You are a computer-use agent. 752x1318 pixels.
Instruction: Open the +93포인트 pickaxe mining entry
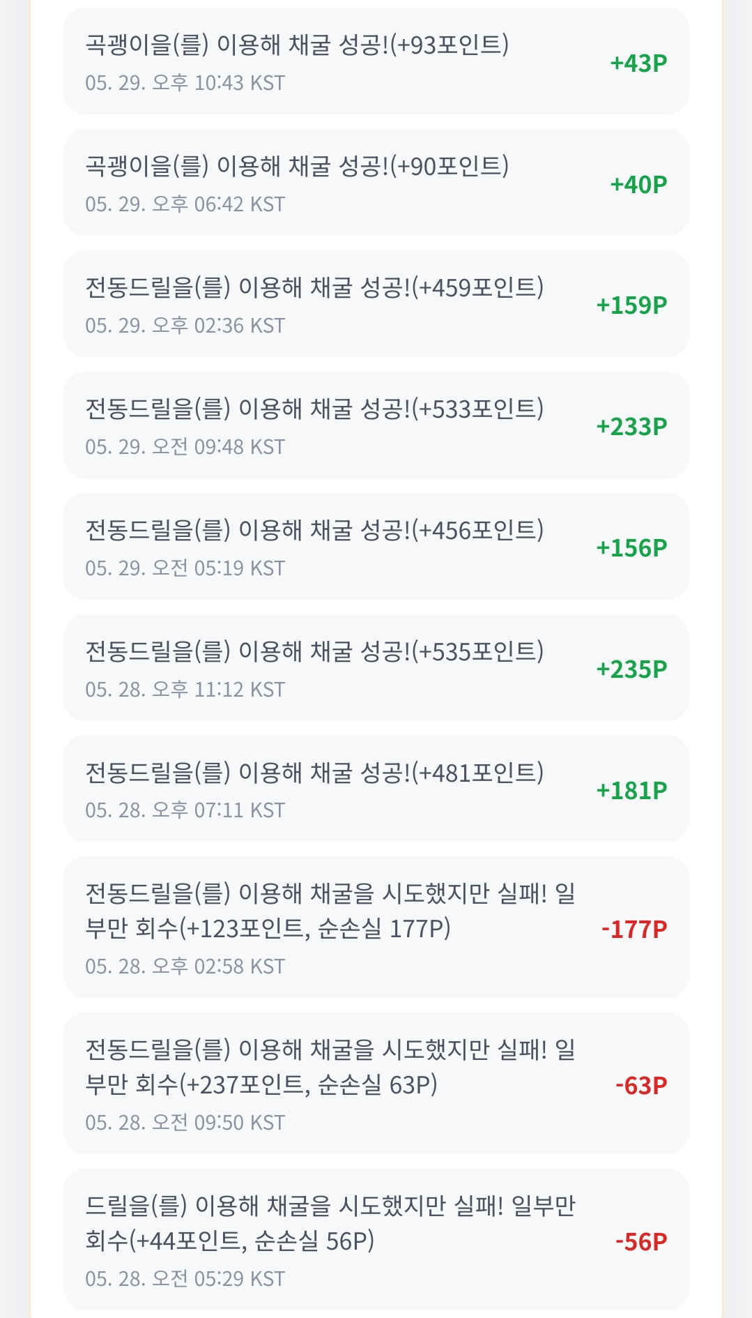click(376, 61)
